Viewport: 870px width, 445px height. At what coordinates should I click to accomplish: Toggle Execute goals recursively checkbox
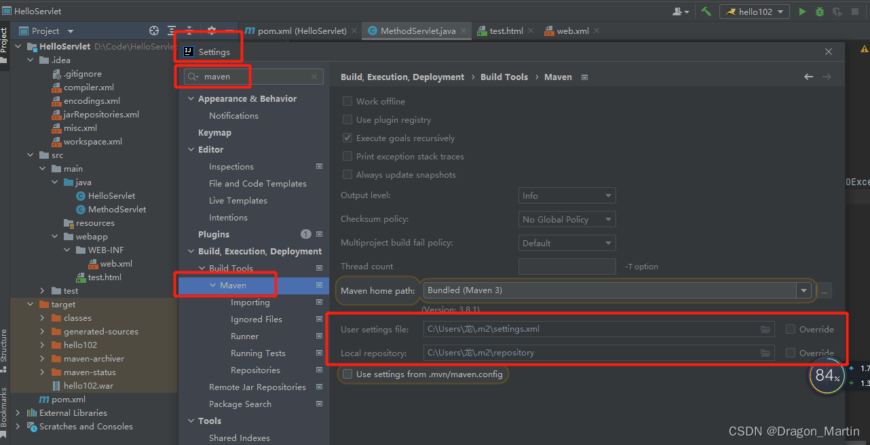tap(347, 138)
